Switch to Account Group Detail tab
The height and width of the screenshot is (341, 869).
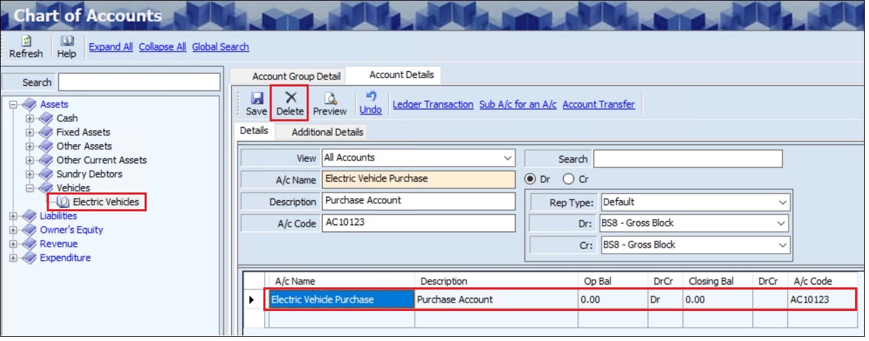pos(296,76)
